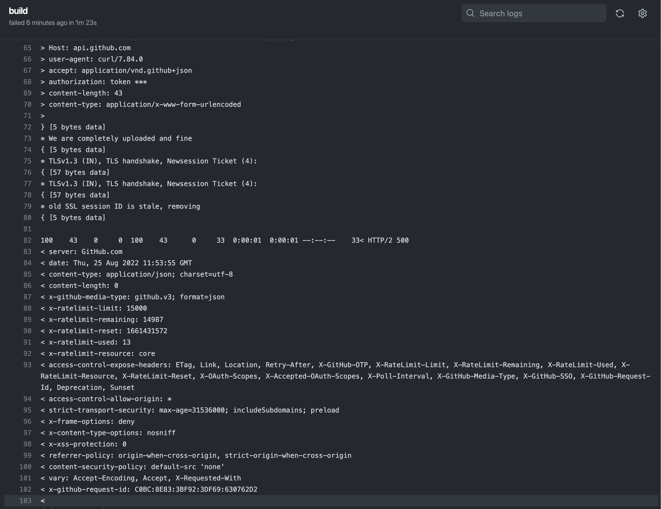Click the 'failed 6 minutes ago in 1m 23s' status text
Viewport: 661px width, 509px height.
coord(53,23)
